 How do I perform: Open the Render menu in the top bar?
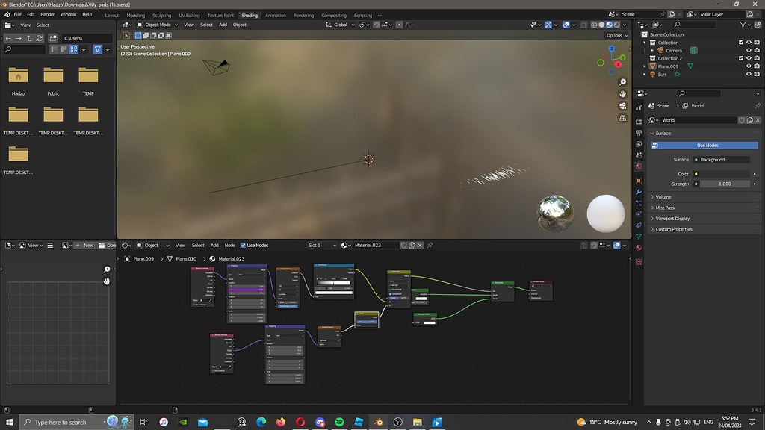[48, 13]
